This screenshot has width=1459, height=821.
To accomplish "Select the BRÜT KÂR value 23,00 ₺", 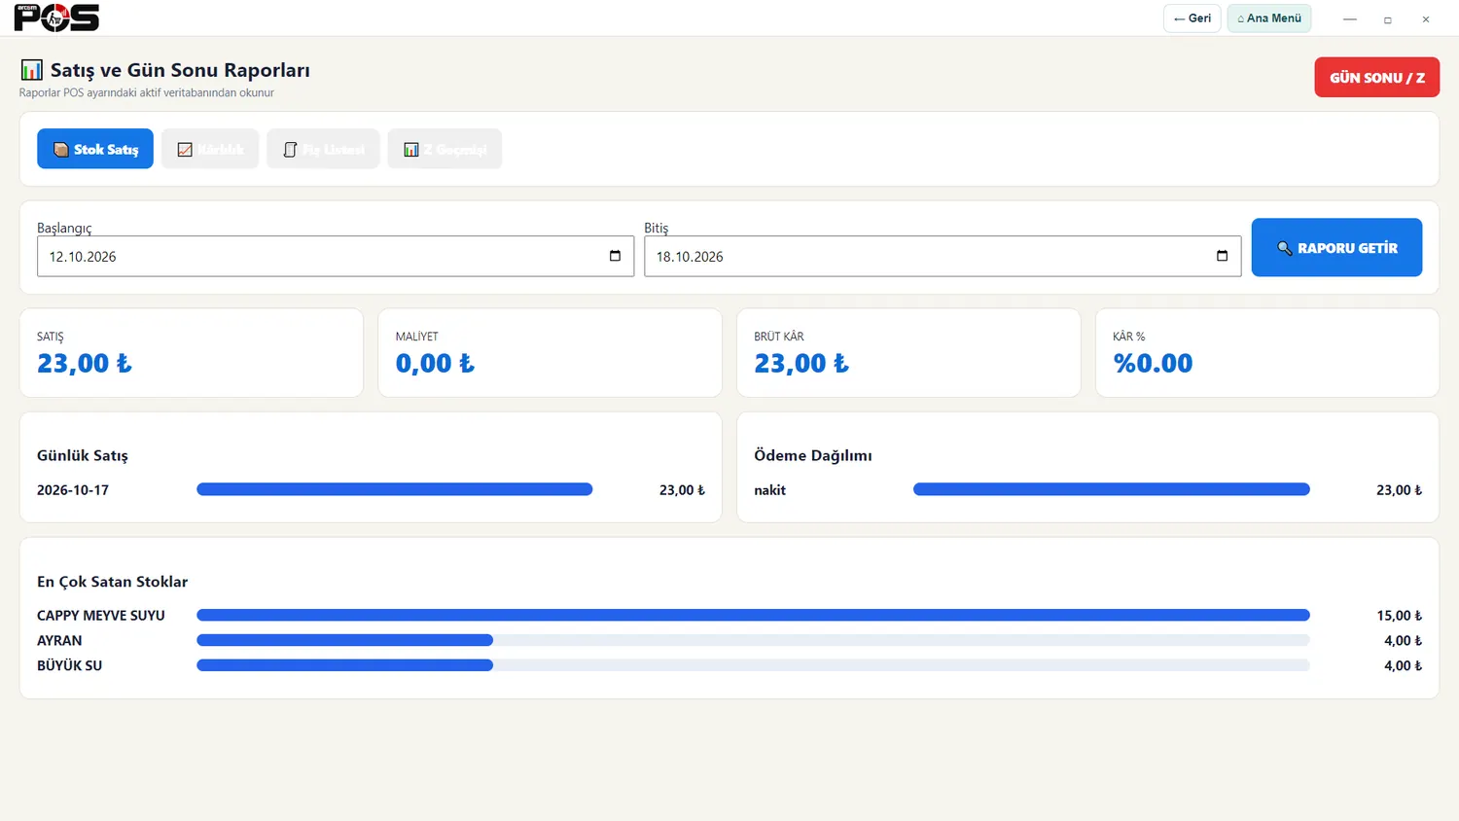I will click(x=801, y=363).
